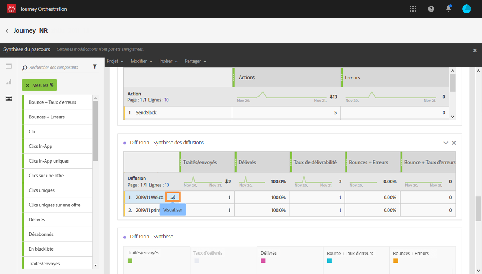Select the En blackliste metric
The height and width of the screenshot is (274, 482).
57,249
